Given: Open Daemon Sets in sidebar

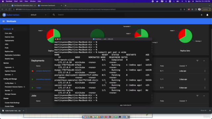Looking at the screenshot, I should (x=10, y=37).
